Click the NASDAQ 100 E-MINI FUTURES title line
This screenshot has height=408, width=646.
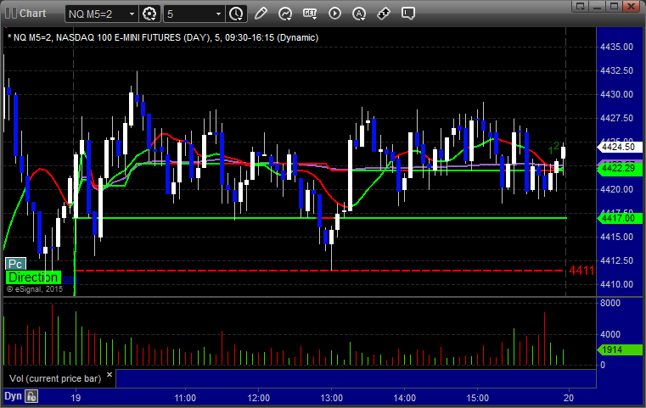pyautogui.click(x=163, y=37)
